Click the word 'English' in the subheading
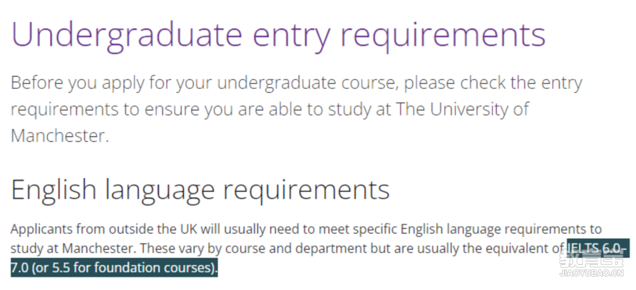Image resolution: width=636 pixels, height=290 pixels. click(x=54, y=188)
